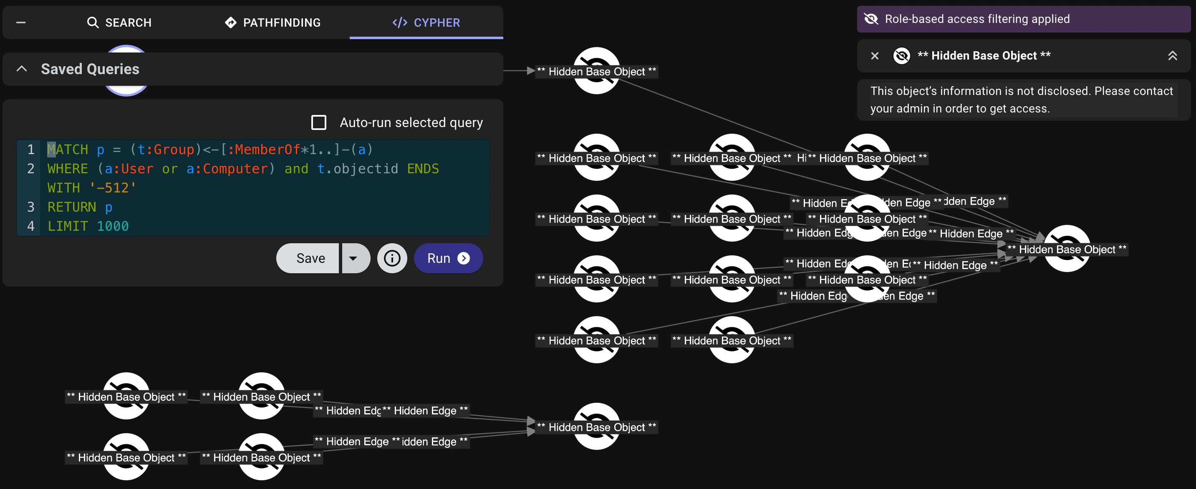
Task: Open the Save options dropdown arrow
Action: point(355,258)
